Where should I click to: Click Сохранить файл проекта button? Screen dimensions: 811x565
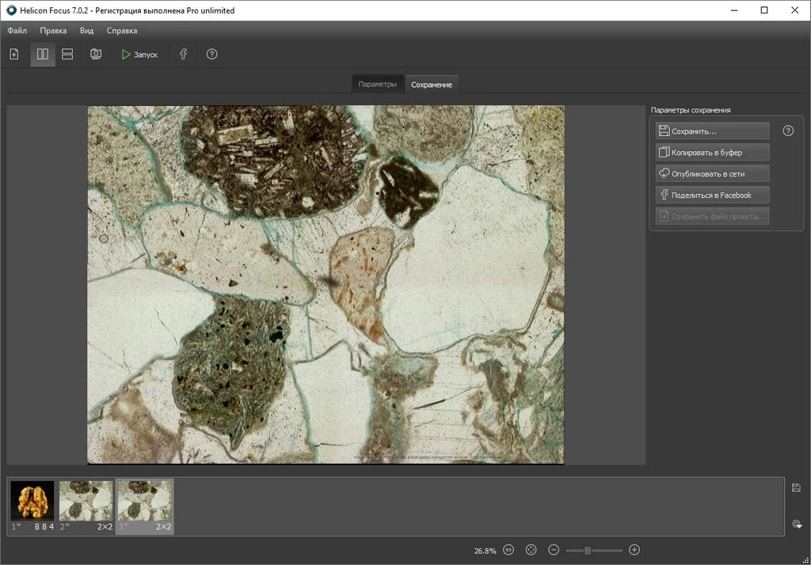coord(712,216)
